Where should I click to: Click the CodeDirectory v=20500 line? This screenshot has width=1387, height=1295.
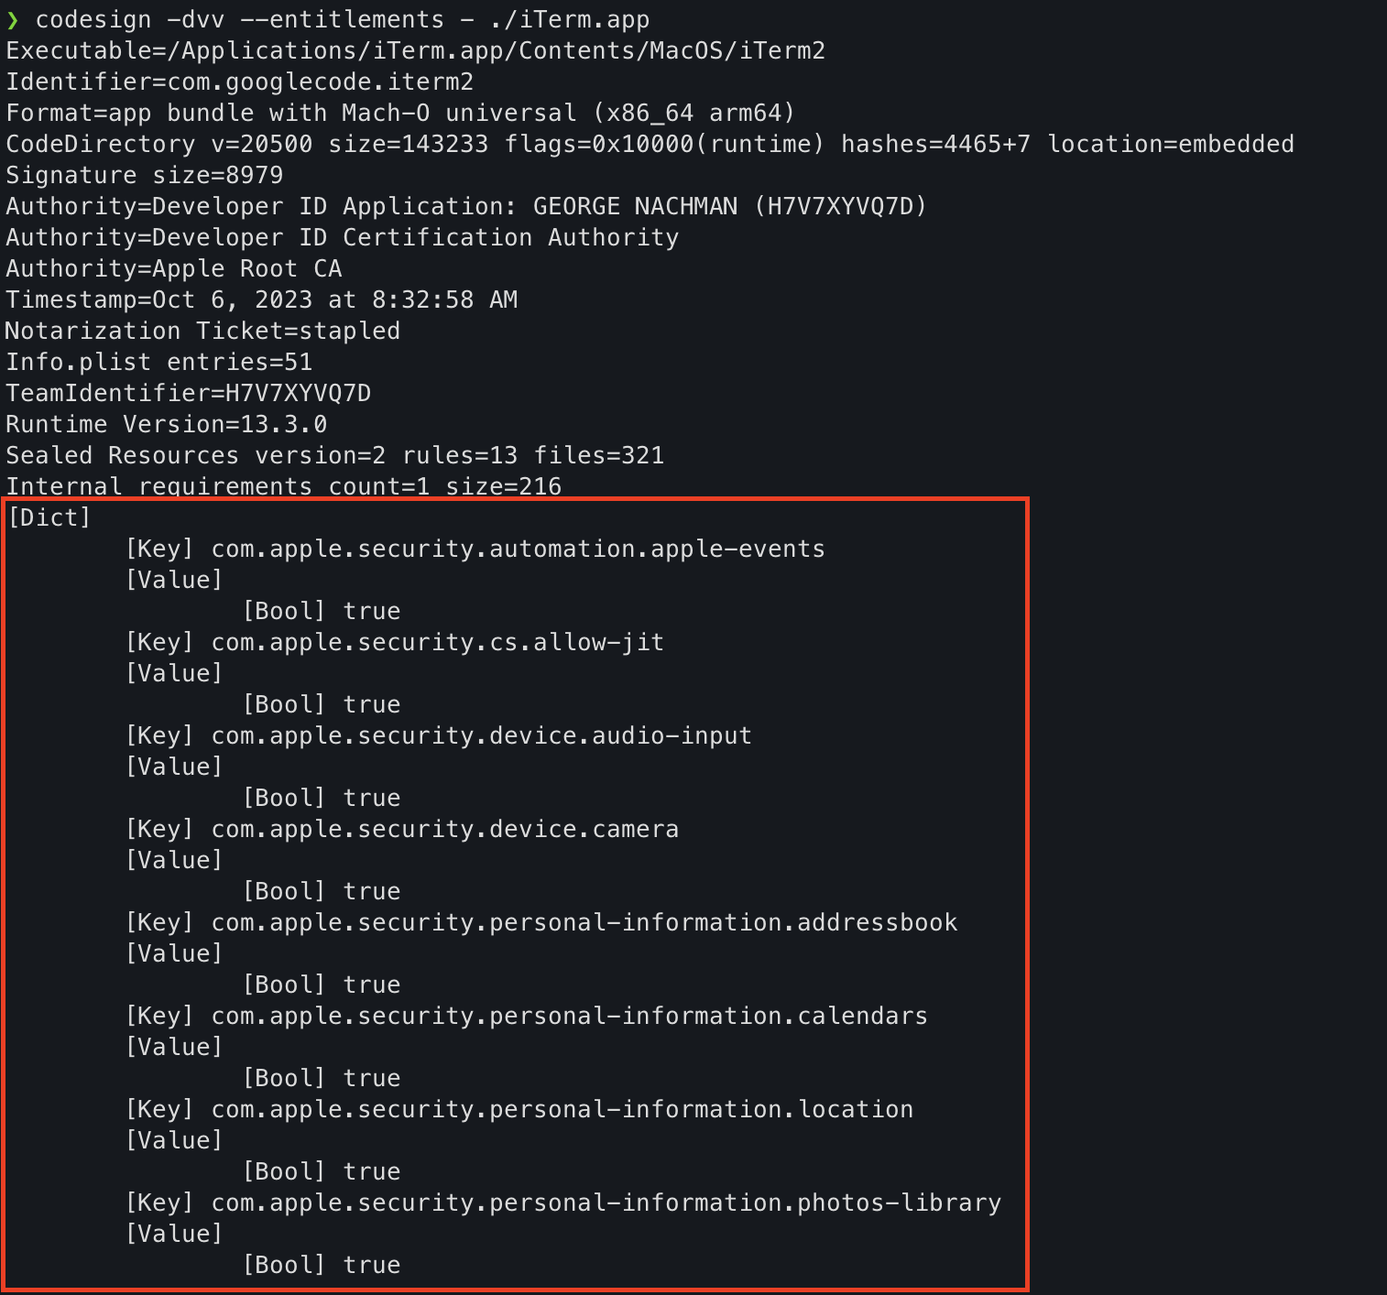[x=650, y=145]
